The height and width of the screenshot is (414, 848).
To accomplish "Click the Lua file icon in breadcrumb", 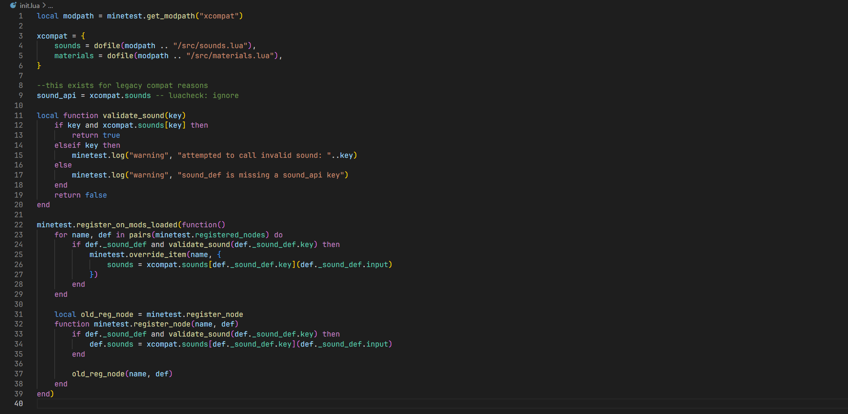I will point(13,5).
